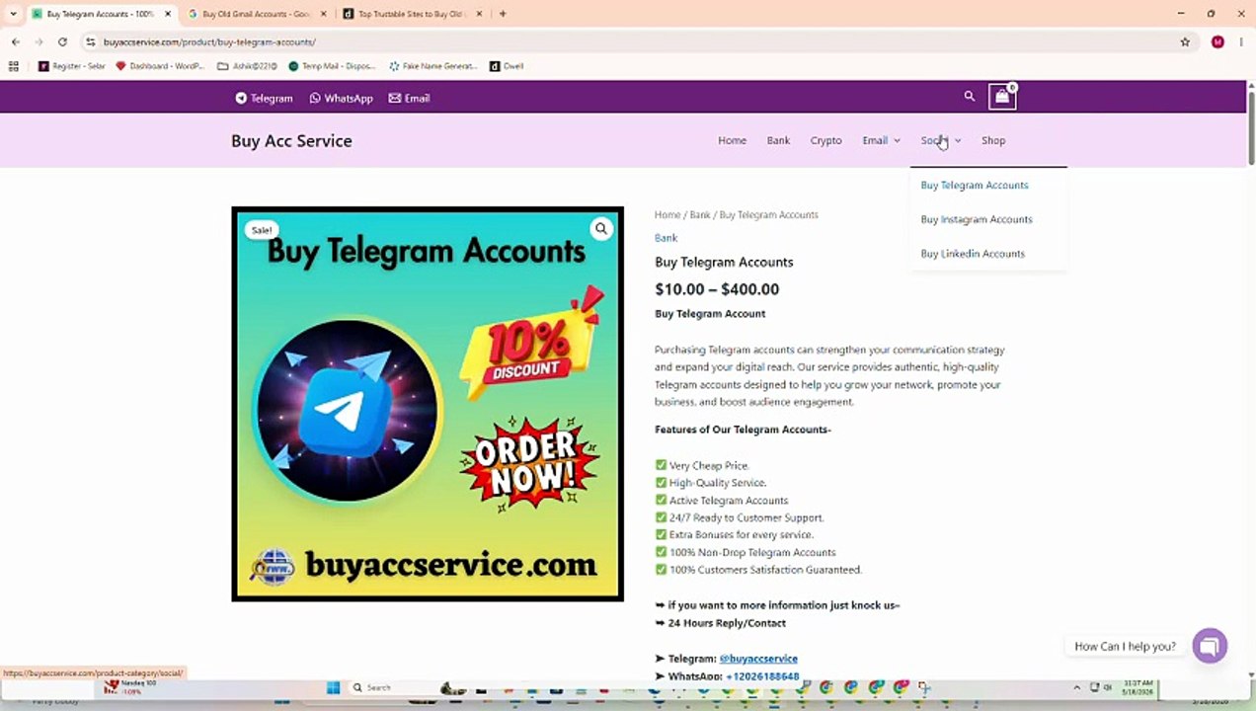Bookmark this page with the star icon

click(1185, 41)
